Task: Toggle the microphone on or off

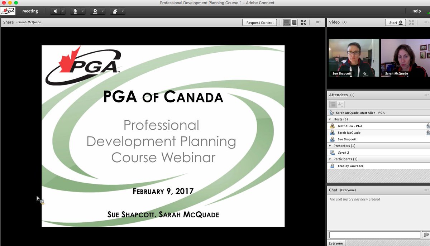Action: [x=75, y=11]
